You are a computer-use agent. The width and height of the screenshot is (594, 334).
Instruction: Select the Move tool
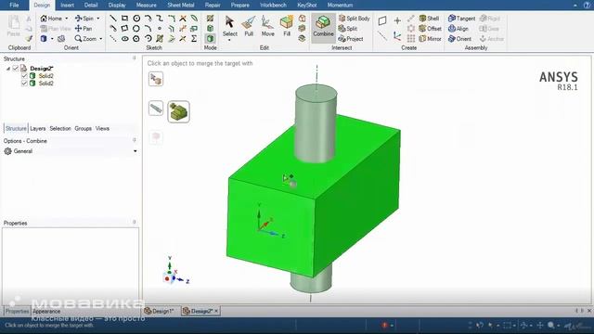tap(267, 26)
